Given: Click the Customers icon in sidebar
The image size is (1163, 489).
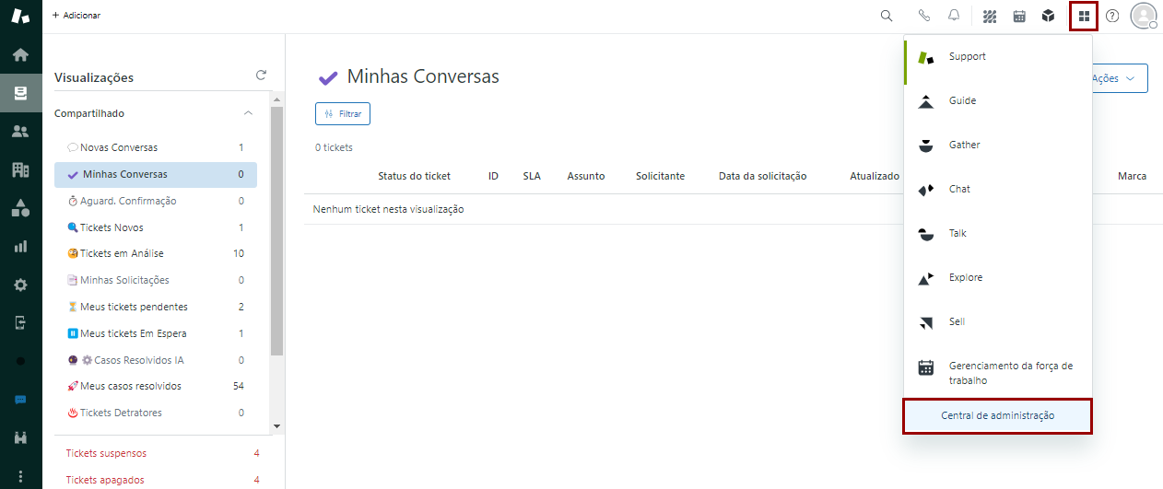Looking at the screenshot, I should point(20,132).
